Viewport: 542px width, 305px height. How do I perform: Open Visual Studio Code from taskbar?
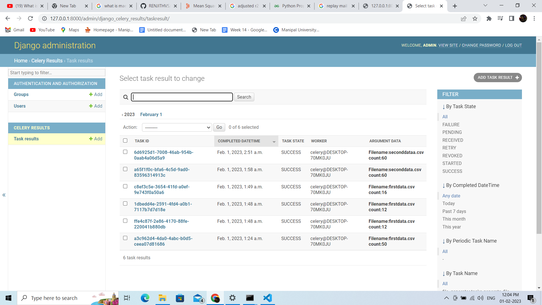pyautogui.click(x=267, y=298)
